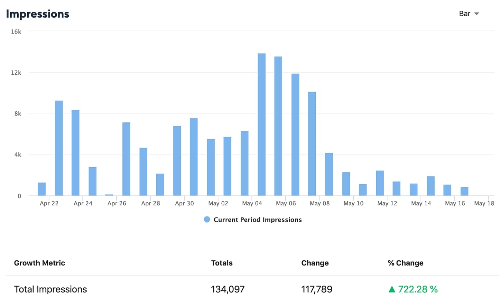The image size is (500, 307).
Task: Select the bar reaching about 12k
Action: point(295,134)
